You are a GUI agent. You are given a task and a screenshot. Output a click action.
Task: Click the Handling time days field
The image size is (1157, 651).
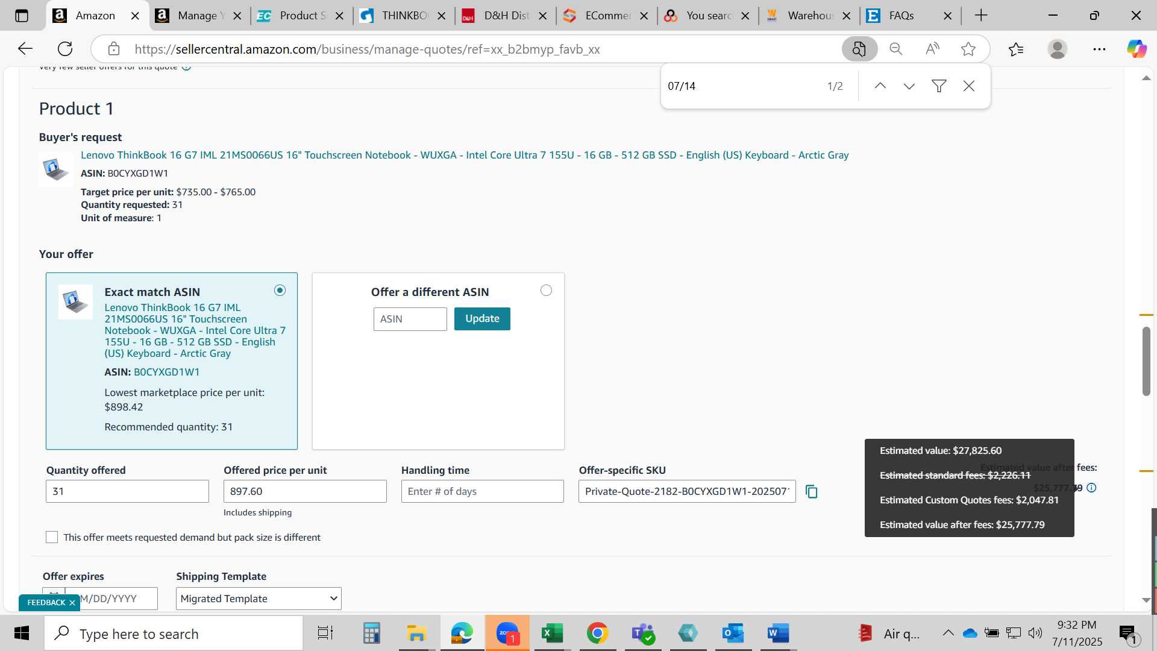(x=483, y=491)
